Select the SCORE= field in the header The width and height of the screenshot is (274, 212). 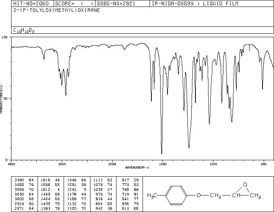click(74, 3)
